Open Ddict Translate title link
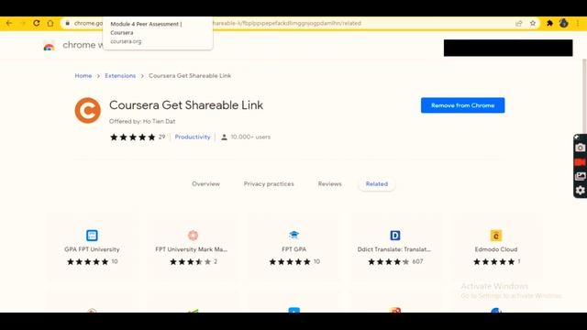 393,249
